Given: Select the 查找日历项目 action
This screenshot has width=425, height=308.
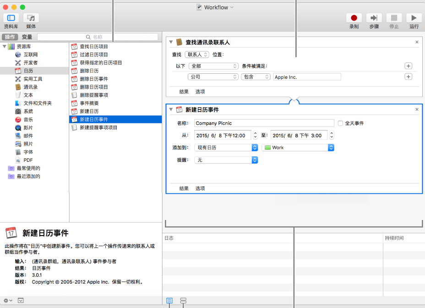Looking at the screenshot, I should [94, 46].
